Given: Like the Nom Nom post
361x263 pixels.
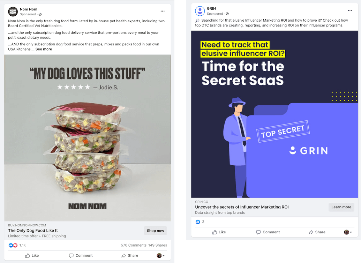Looking at the screenshot, I should point(32,256).
